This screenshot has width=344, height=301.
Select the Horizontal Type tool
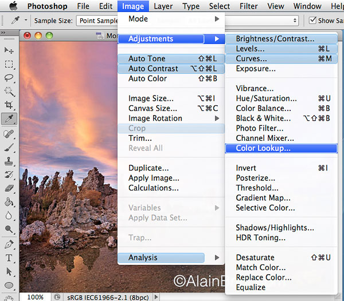(9, 258)
